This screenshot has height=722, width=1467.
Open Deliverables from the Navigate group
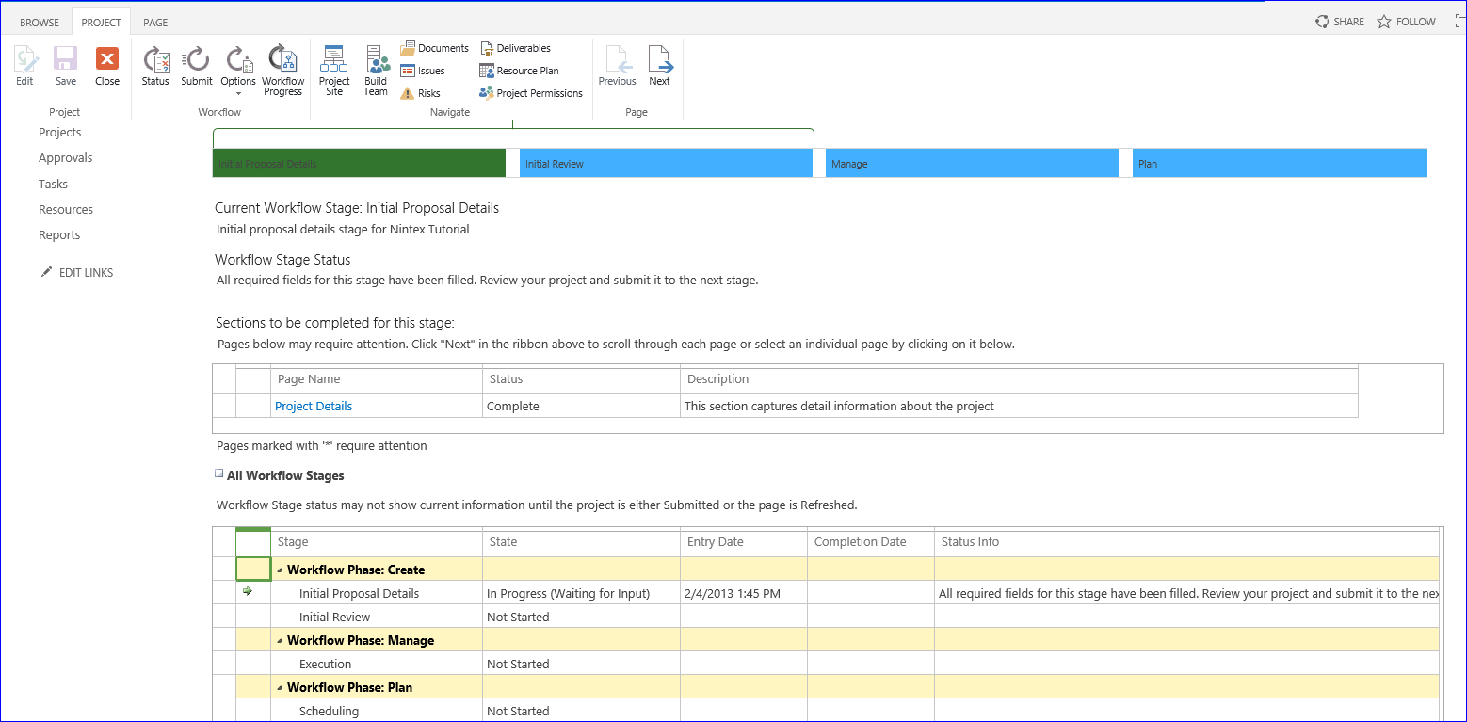(515, 48)
